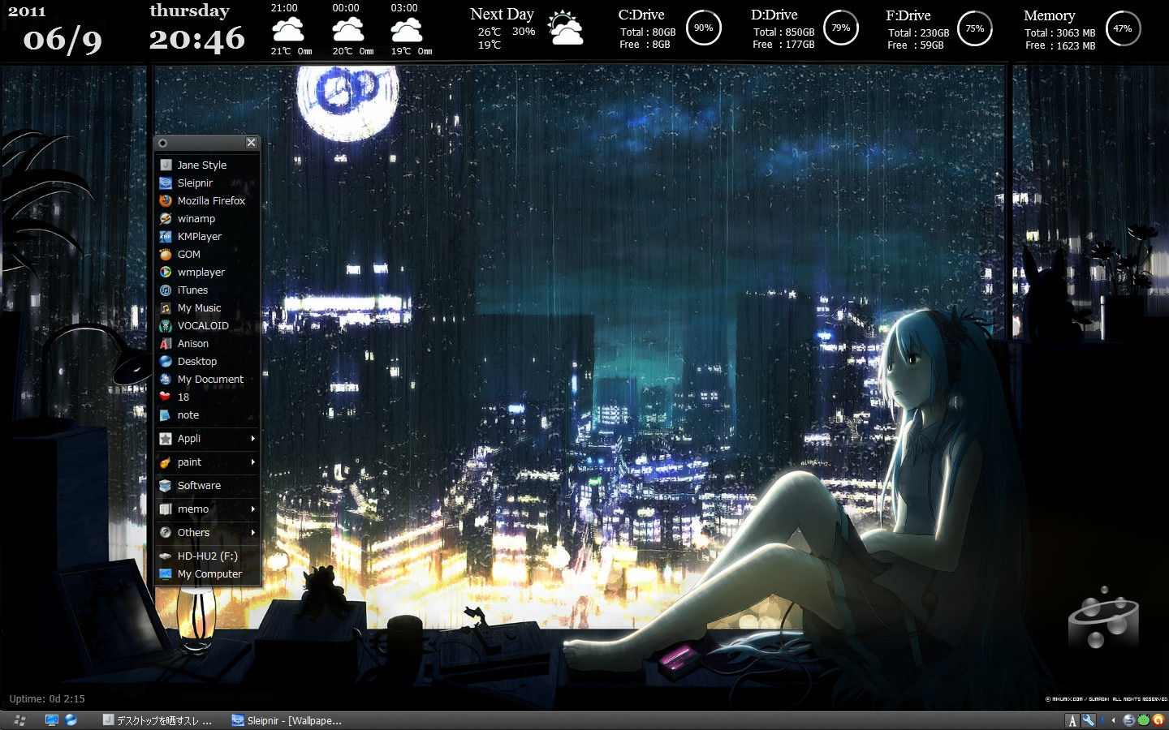Click the 00:00 forecast cloud icon

tap(347, 30)
